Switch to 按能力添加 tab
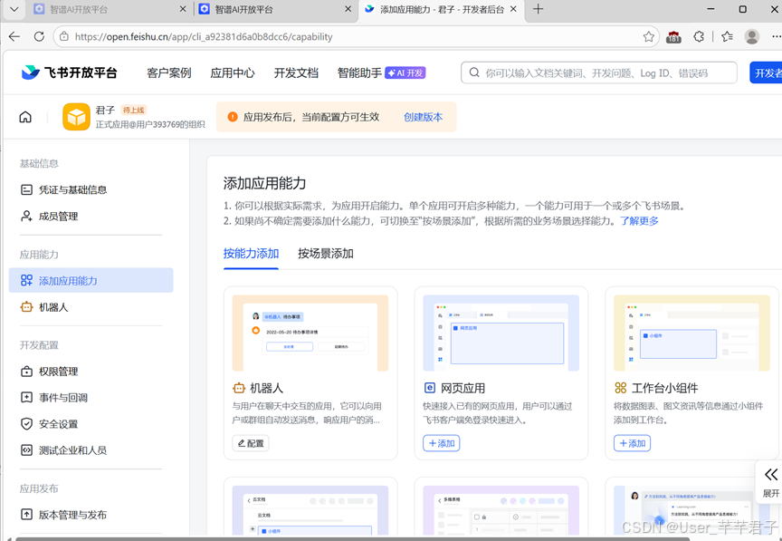Image resolution: width=782 pixels, height=541 pixels. click(x=251, y=253)
